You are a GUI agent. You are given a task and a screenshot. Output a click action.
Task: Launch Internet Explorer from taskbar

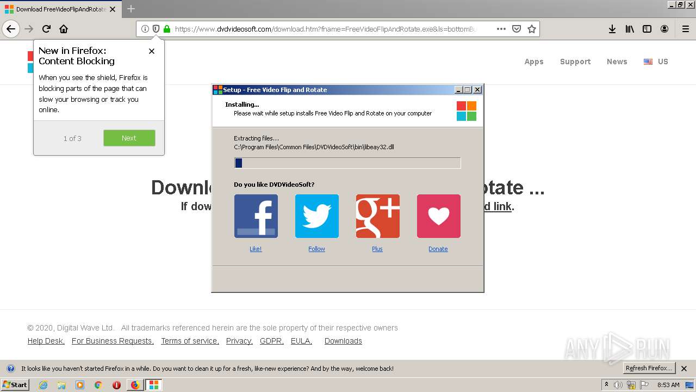tap(43, 385)
